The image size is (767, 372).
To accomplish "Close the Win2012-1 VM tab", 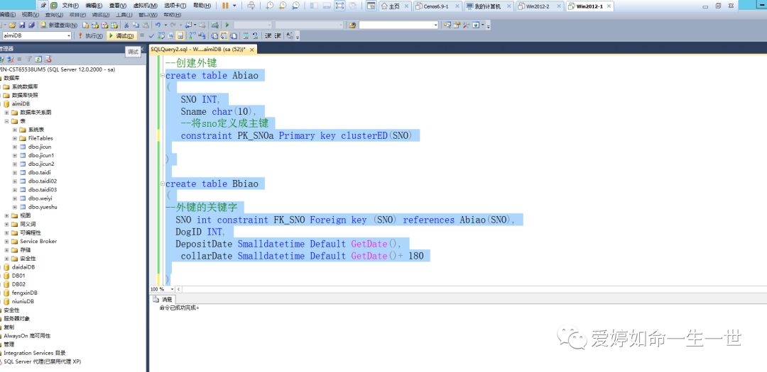I will pyautogui.click(x=609, y=6).
